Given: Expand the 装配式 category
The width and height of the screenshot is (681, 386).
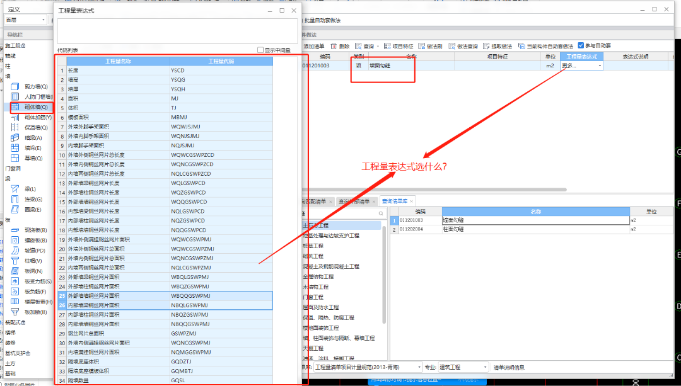Looking at the screenshot, I should [15, 322].
